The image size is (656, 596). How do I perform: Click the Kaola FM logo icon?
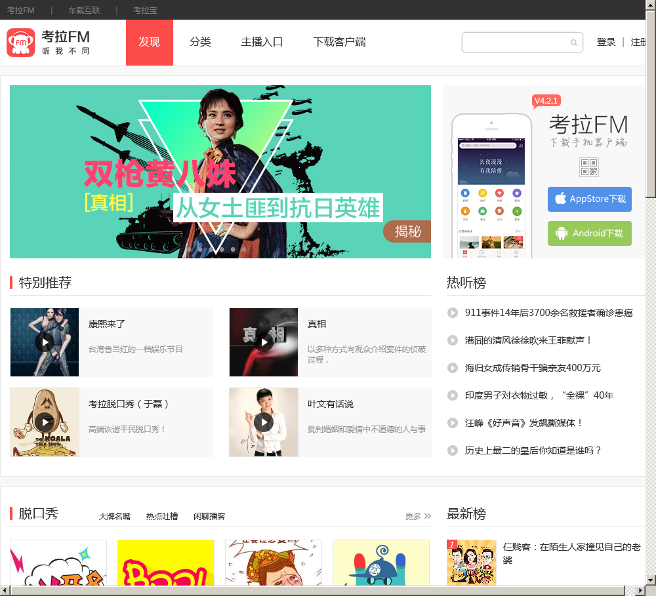20,42
